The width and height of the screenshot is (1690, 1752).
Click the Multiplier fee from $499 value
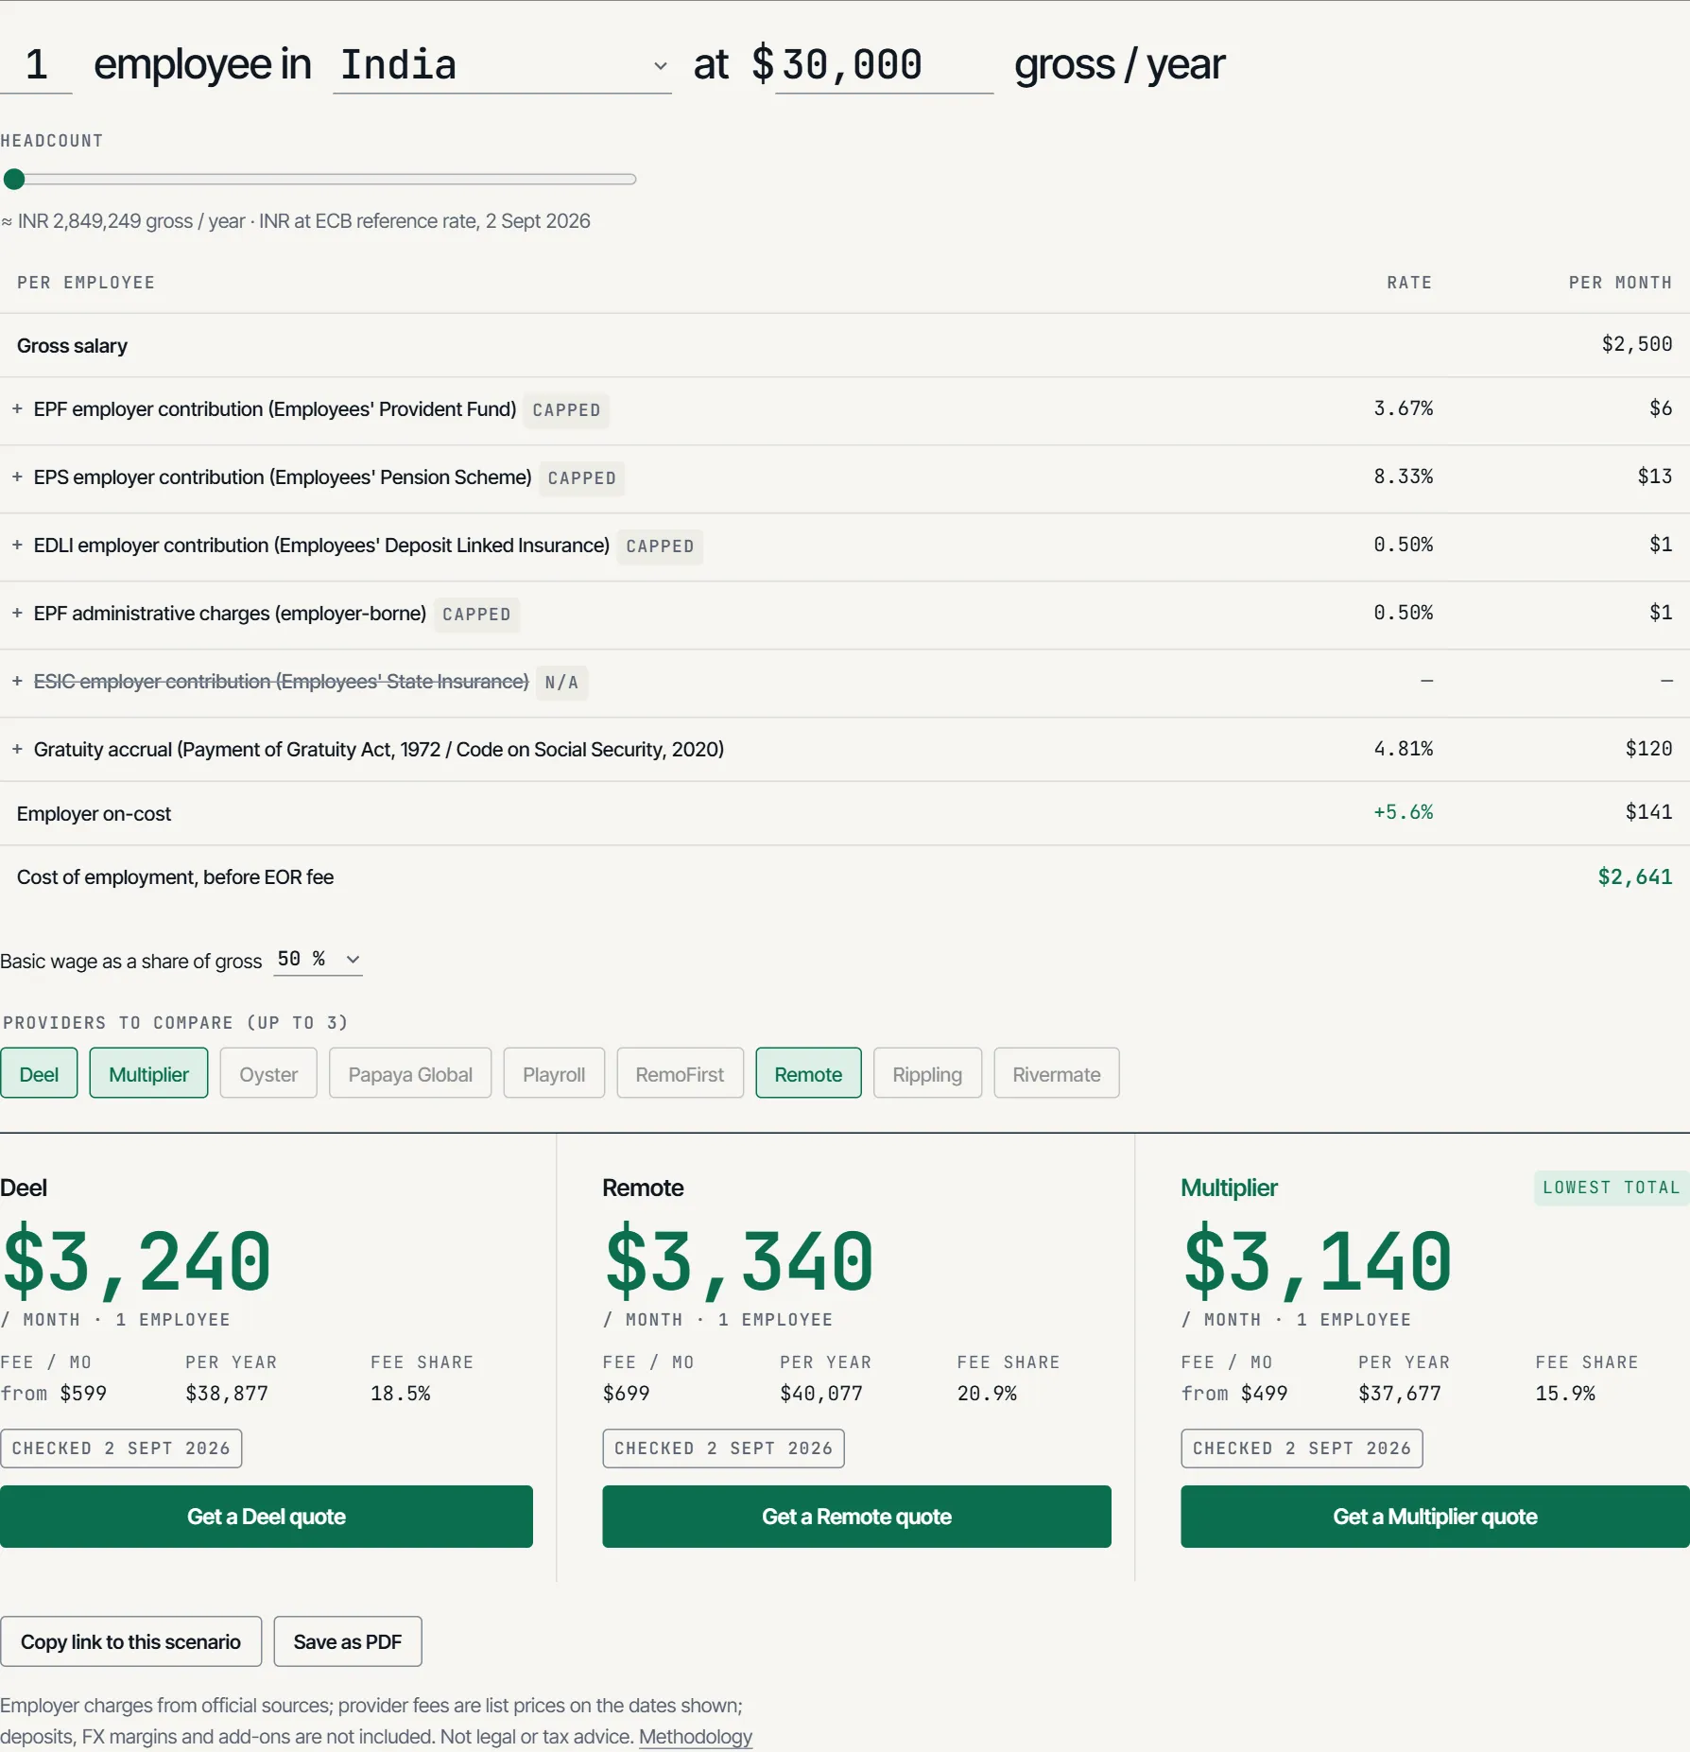coord(1234,1394)
